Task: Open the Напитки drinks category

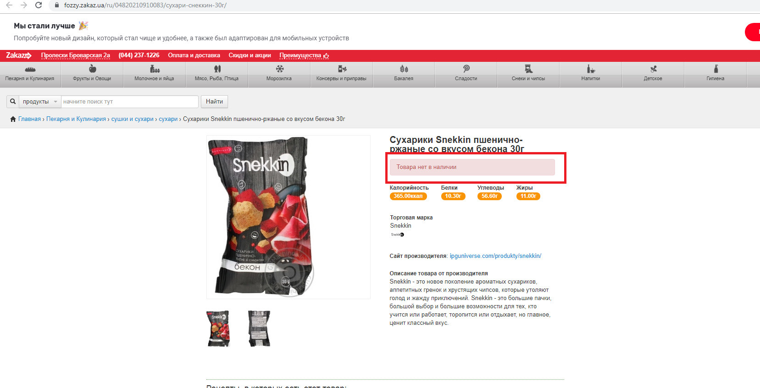Action: click(x=591, y=74)
